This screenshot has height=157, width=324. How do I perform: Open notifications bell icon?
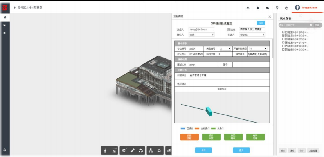pyautogui.click(x=257, y=8)
